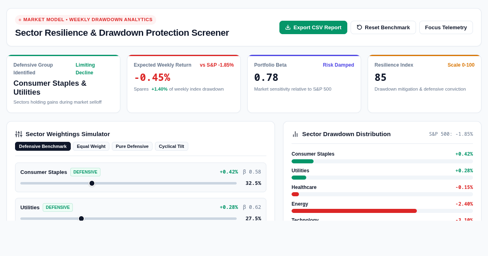Click the Portfolio Beta card
Viewport: 488px width, 256px height.
coord(304,84)
